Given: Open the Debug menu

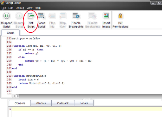Looking at the screenshot, I should [x=20, y=8].
